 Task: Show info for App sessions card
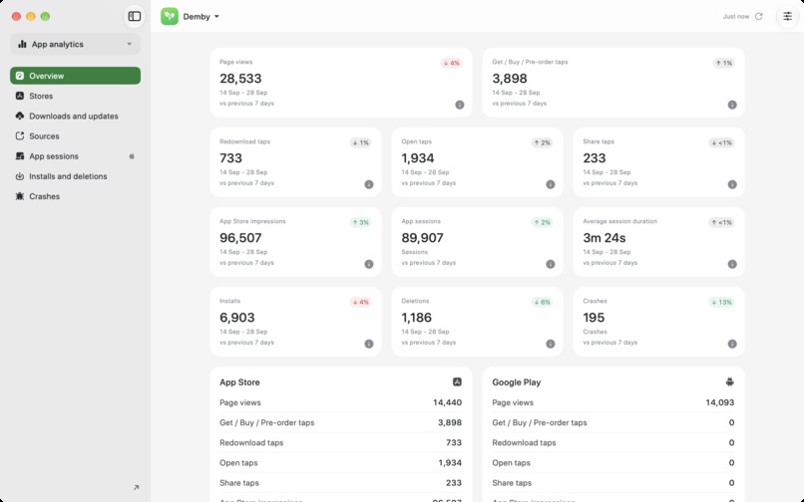(551, 264)
